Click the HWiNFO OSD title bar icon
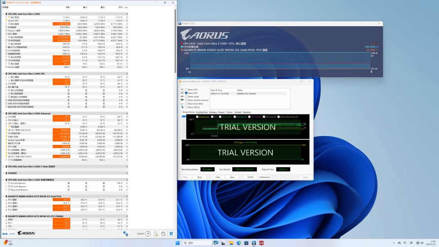Screen dimensions: 439x247 pos(180,24)
